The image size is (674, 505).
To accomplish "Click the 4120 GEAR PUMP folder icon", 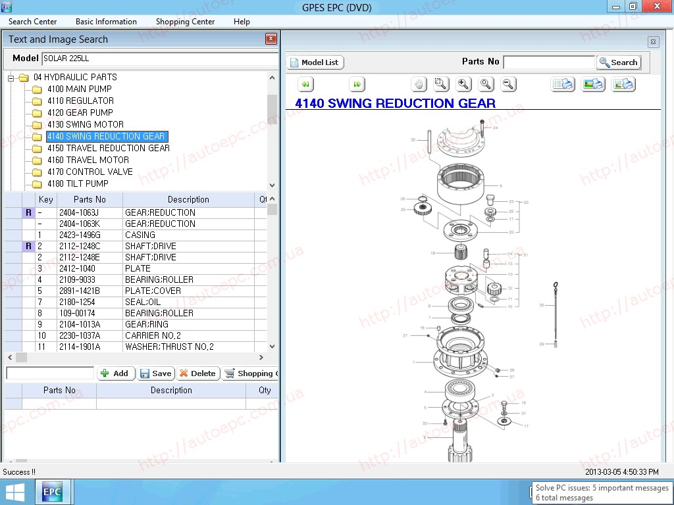I will click(x=38, y=113).
